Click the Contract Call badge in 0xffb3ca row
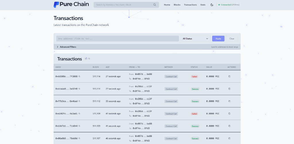Viewport: 294px width, 144px height. [x=171, y=101]
